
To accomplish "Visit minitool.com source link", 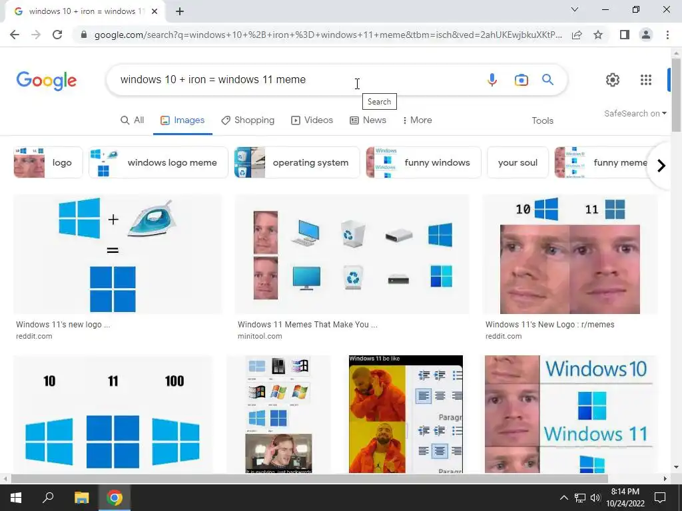I will [x=260, y=336].
